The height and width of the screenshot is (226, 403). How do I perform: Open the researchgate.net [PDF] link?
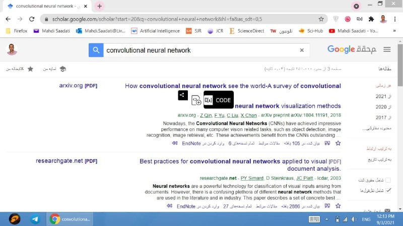pyautogui.click(x=66, y=161)
